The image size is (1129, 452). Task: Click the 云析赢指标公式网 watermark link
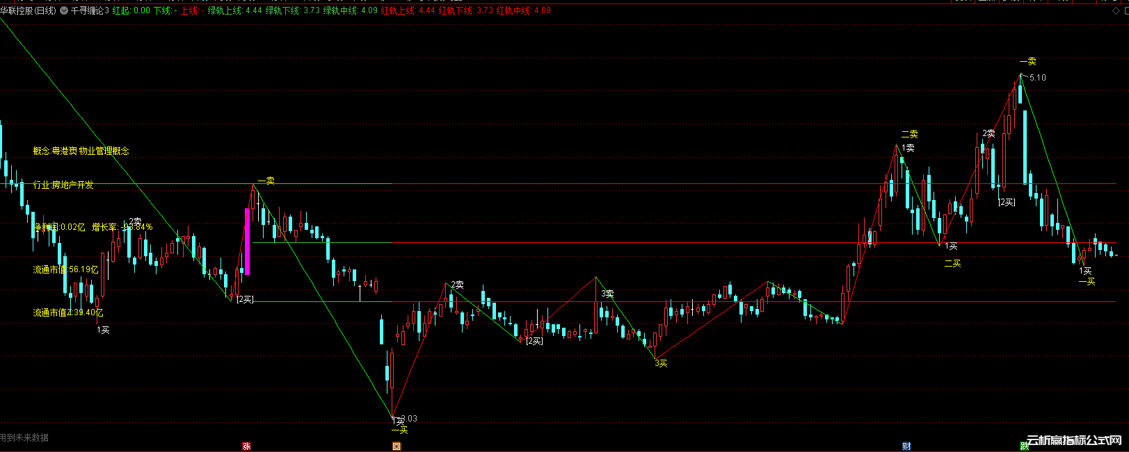(x=1075, y=441)
